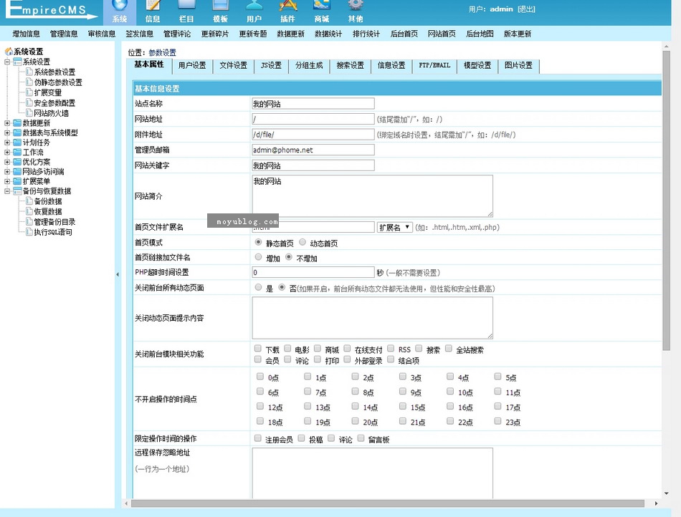Open the 管理评论 shortcut link
681x517 pixels.
pos(177,34)
